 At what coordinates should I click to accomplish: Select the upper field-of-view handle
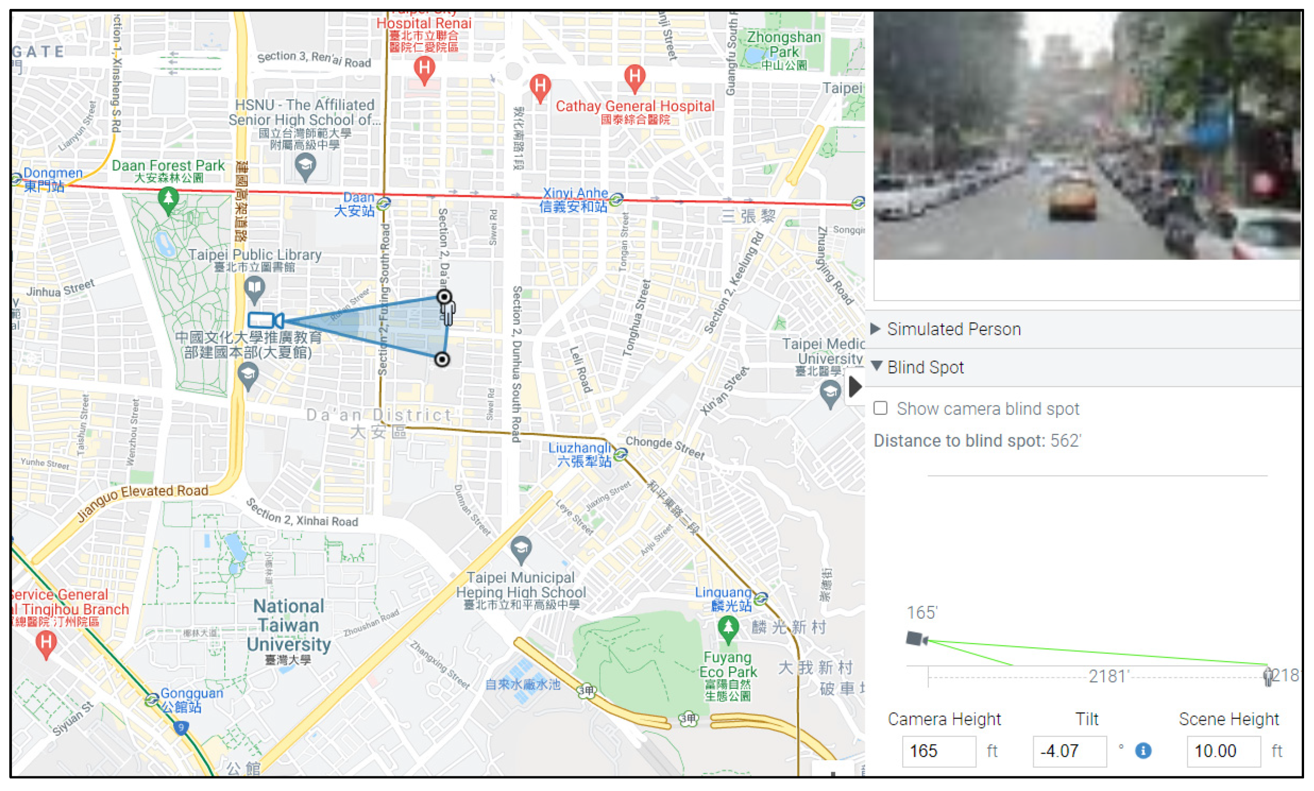click(x=444, y=297)
